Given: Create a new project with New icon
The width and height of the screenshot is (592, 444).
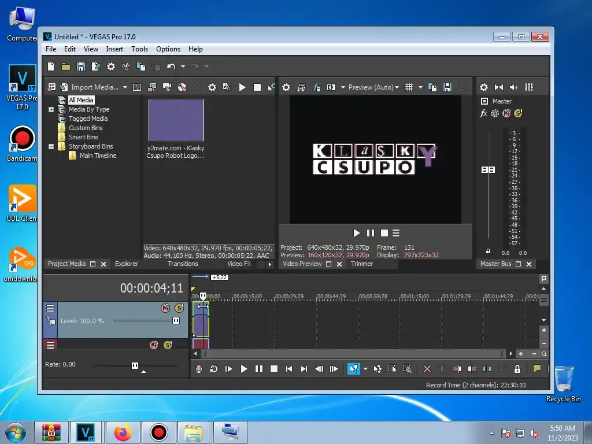Looking at the screenshot, I should pyautogui.click(x=51, y=66).
